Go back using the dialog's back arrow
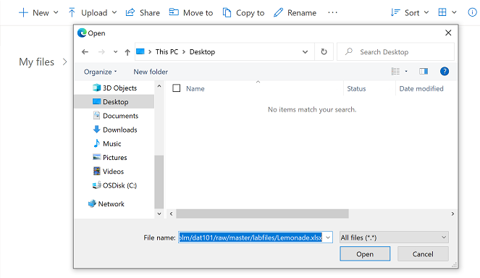This screenshot has width=480, height=278. (85, 52)
